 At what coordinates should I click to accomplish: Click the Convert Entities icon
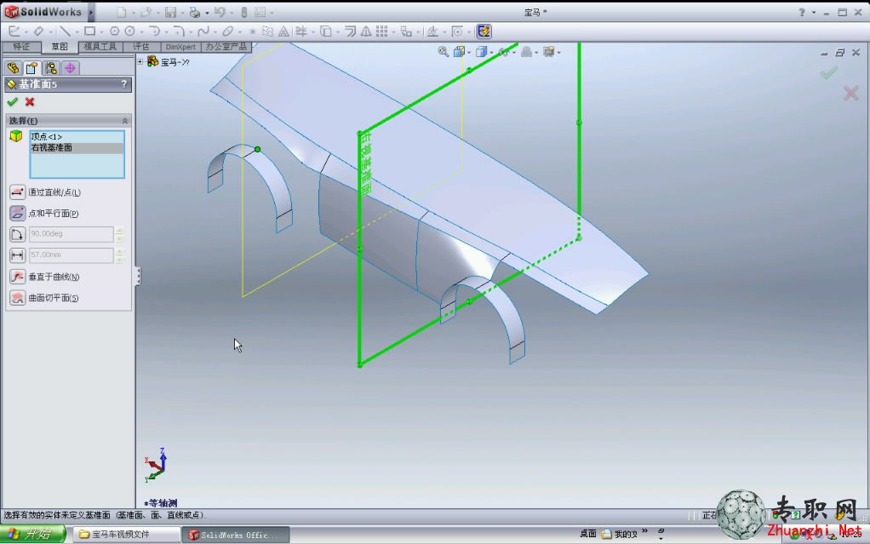click(326, 31)
